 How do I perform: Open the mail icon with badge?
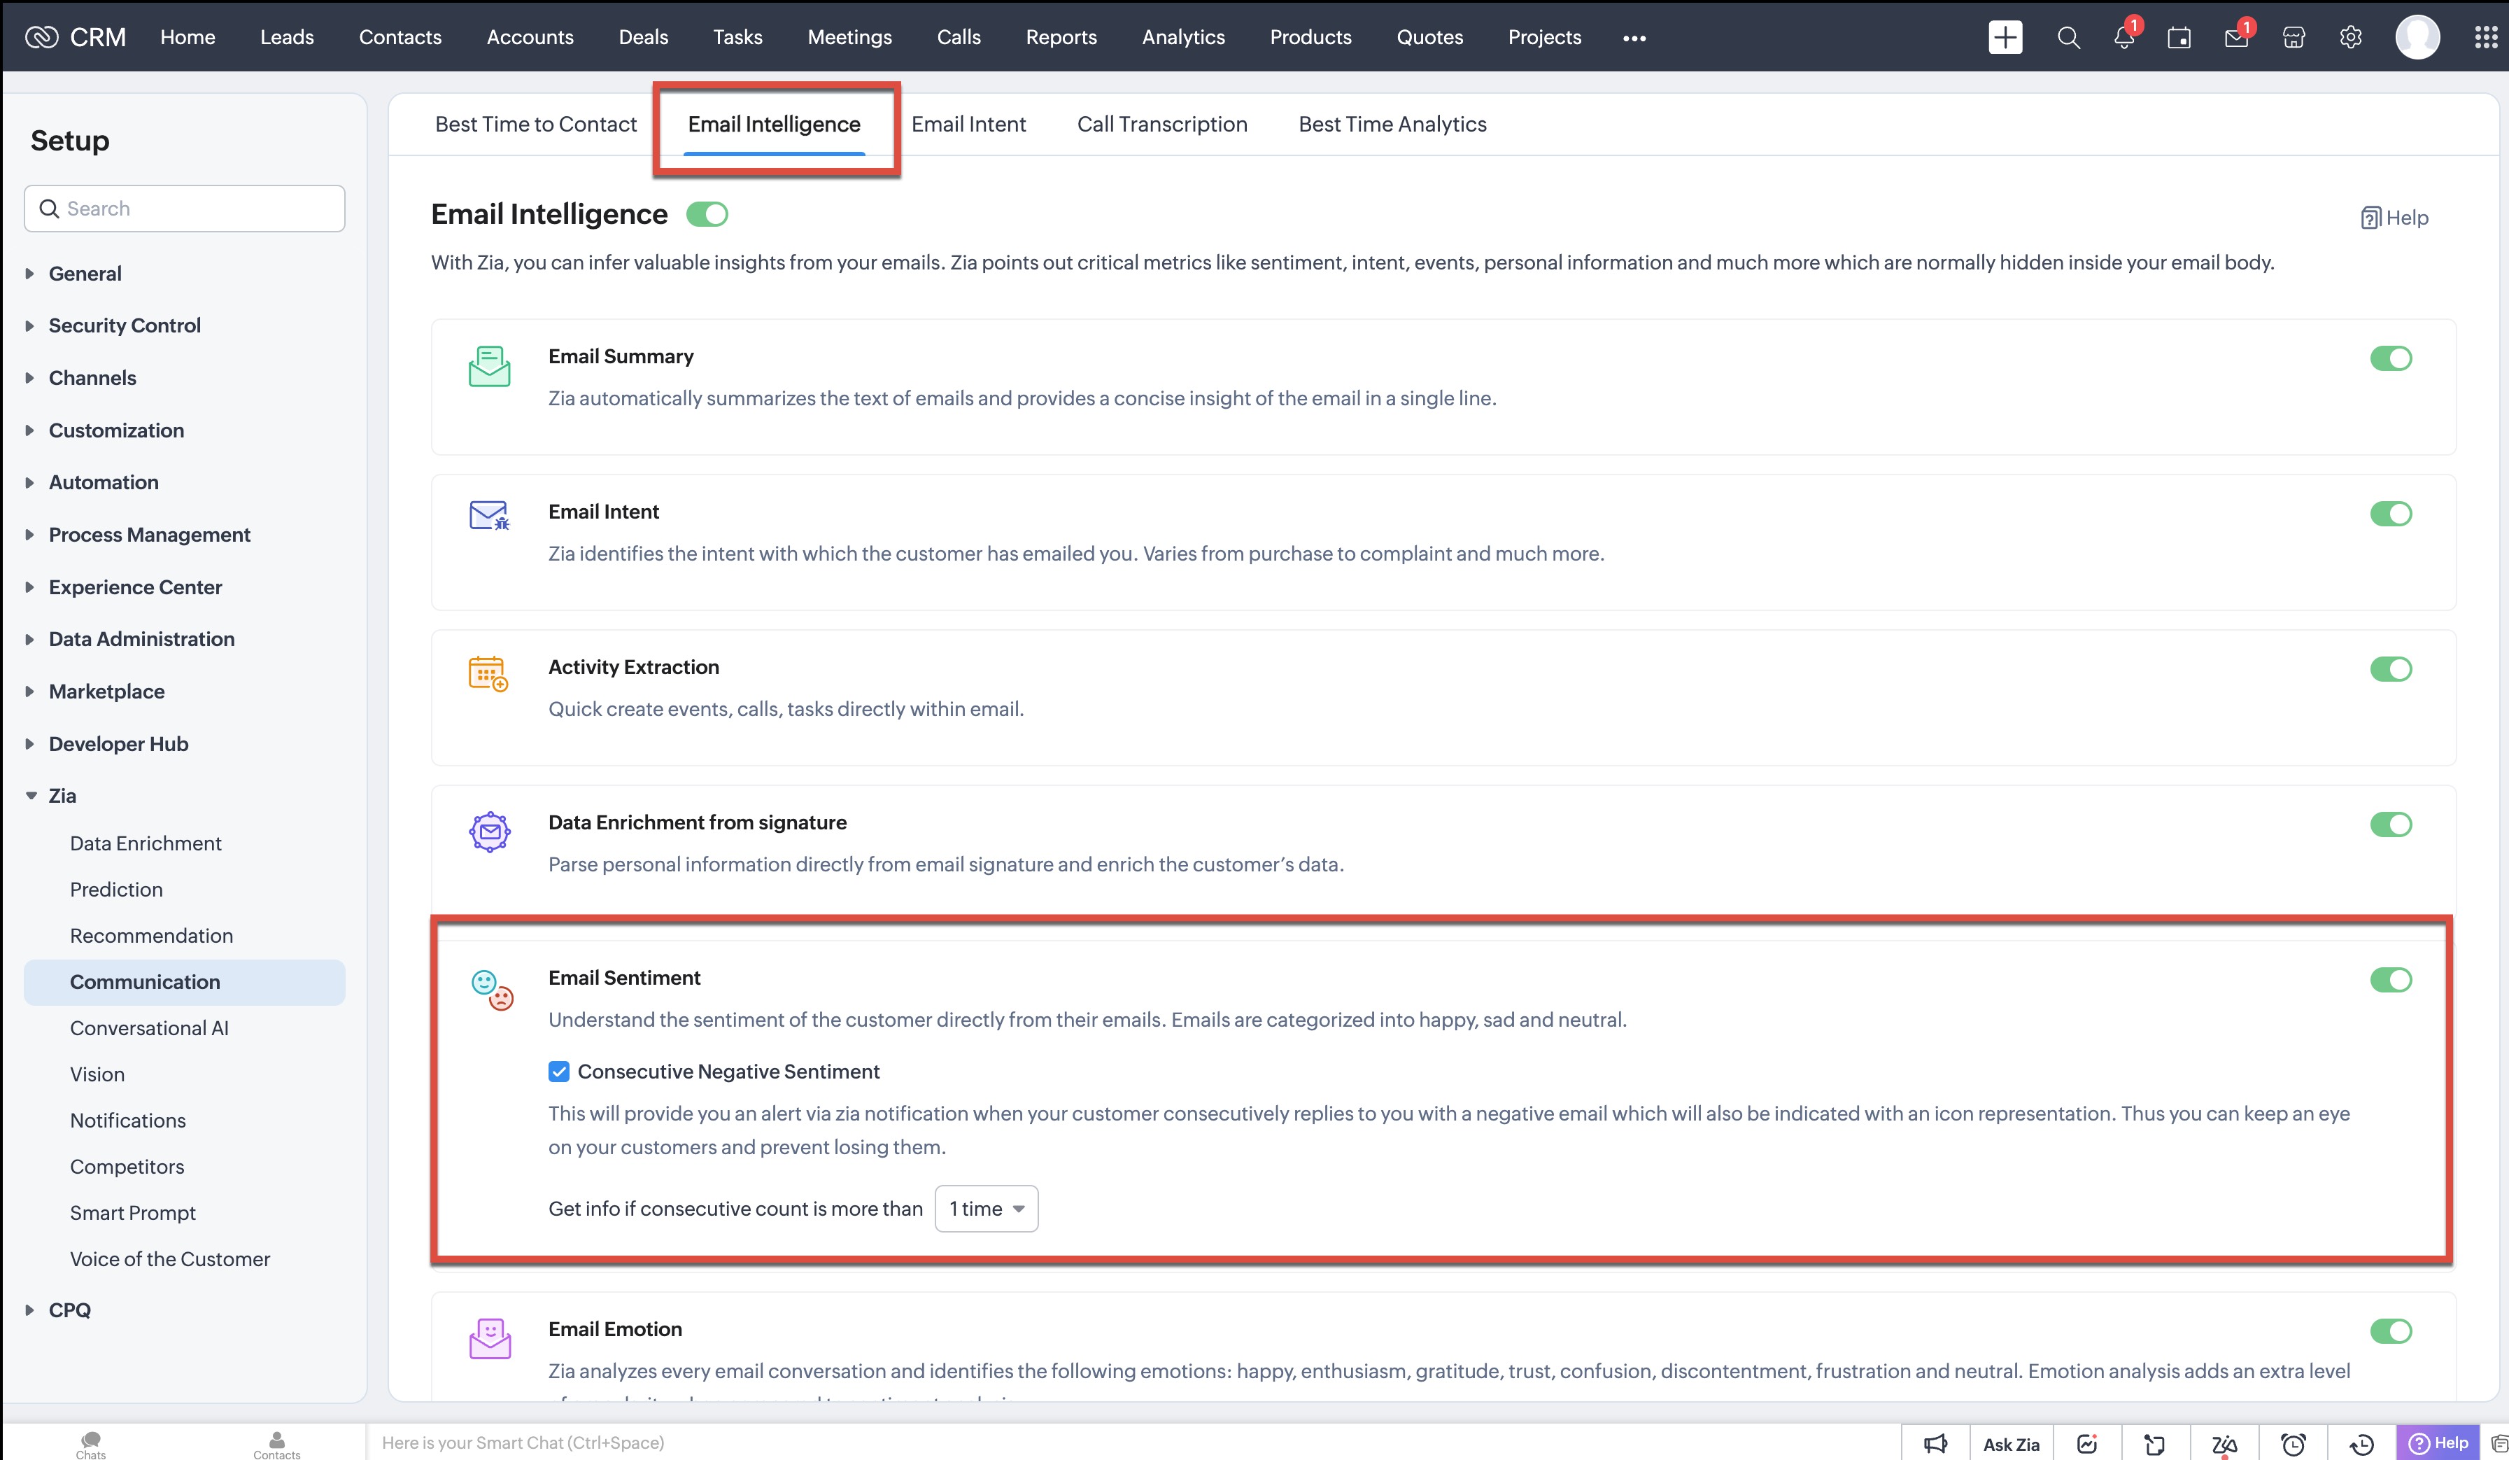click(2235, 38)
